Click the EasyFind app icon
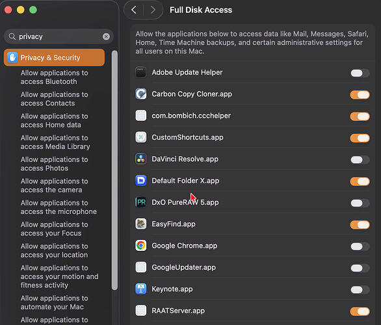This screenshot has width=381, height=325. (140, 224)
